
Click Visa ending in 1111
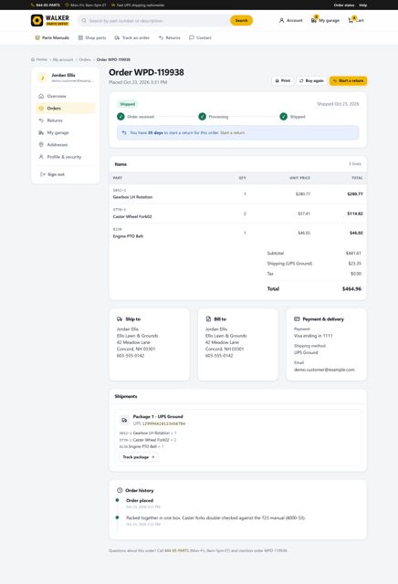click(x=313, y=336)
